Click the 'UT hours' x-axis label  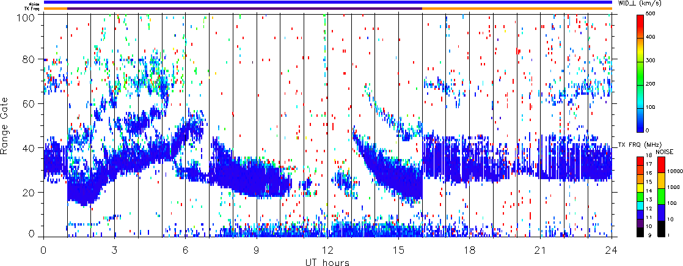coord(327,262)
